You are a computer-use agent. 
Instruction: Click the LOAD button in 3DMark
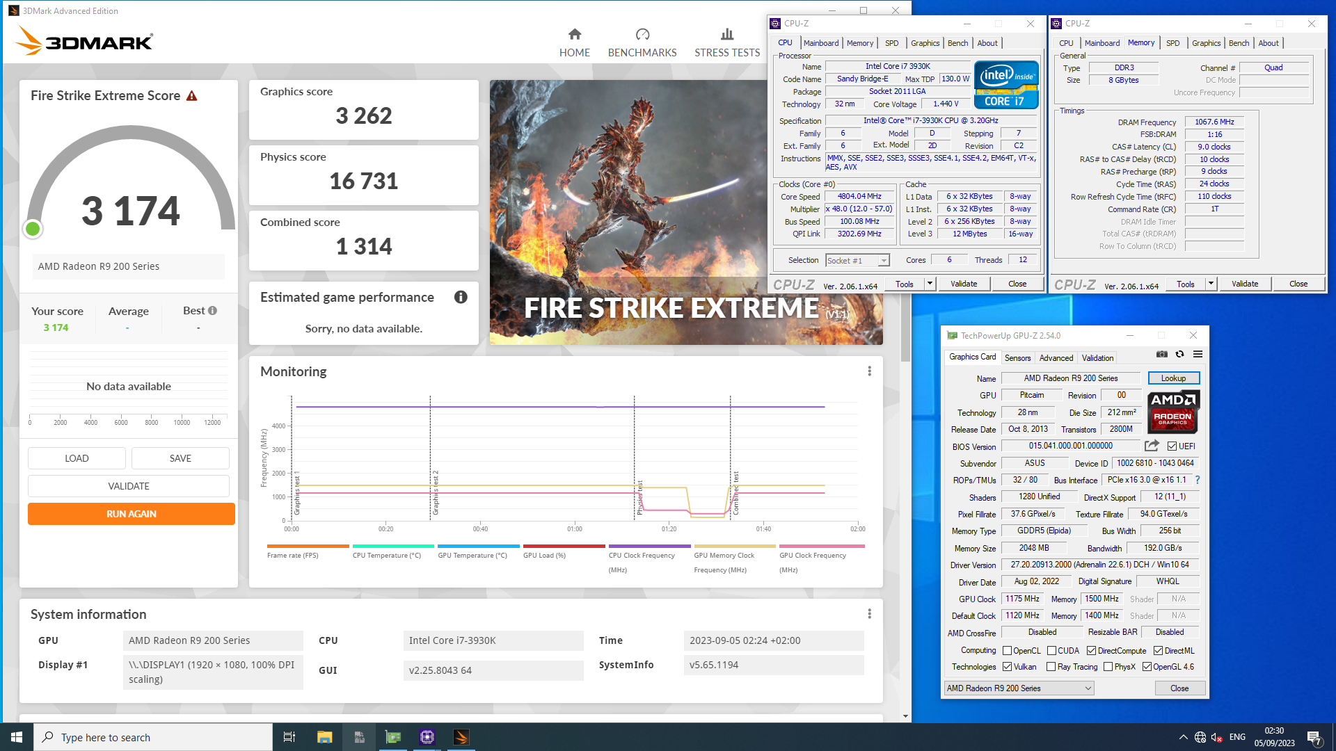(77, 458)
